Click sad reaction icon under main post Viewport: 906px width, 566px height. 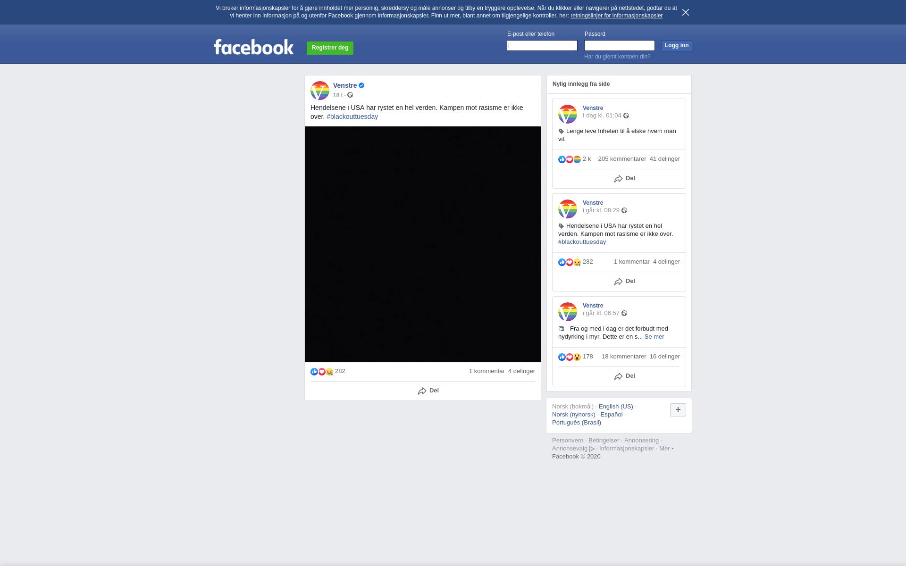tap(329, 372)
